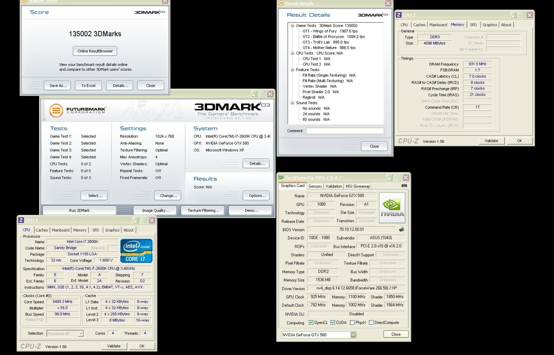Enable the DirectCompute checkbox in GPU-Z

(371, 323)
